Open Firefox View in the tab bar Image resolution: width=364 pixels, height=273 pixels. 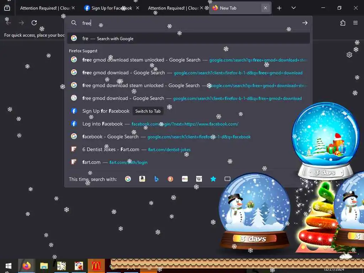coord(7,8)
